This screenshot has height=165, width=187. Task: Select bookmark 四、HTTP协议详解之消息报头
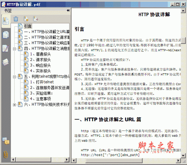click(47, 49)
